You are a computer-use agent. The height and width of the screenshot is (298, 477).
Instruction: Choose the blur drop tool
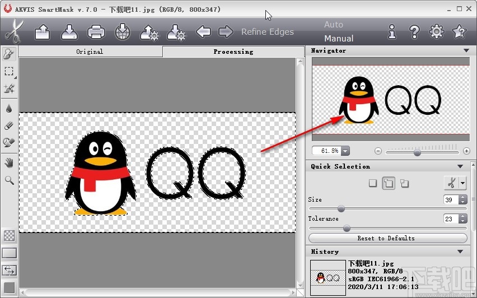tap(9, 108)
